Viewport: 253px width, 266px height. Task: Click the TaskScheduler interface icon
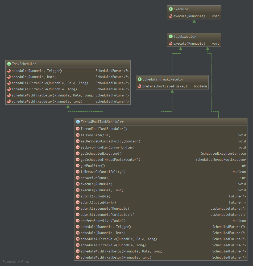(9, 64)
